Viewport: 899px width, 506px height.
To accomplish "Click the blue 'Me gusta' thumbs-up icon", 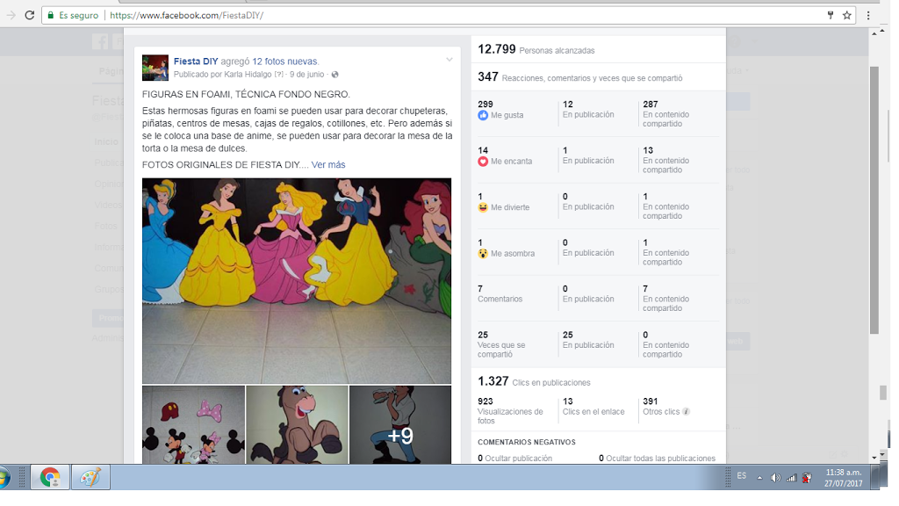I will point(483,115).
